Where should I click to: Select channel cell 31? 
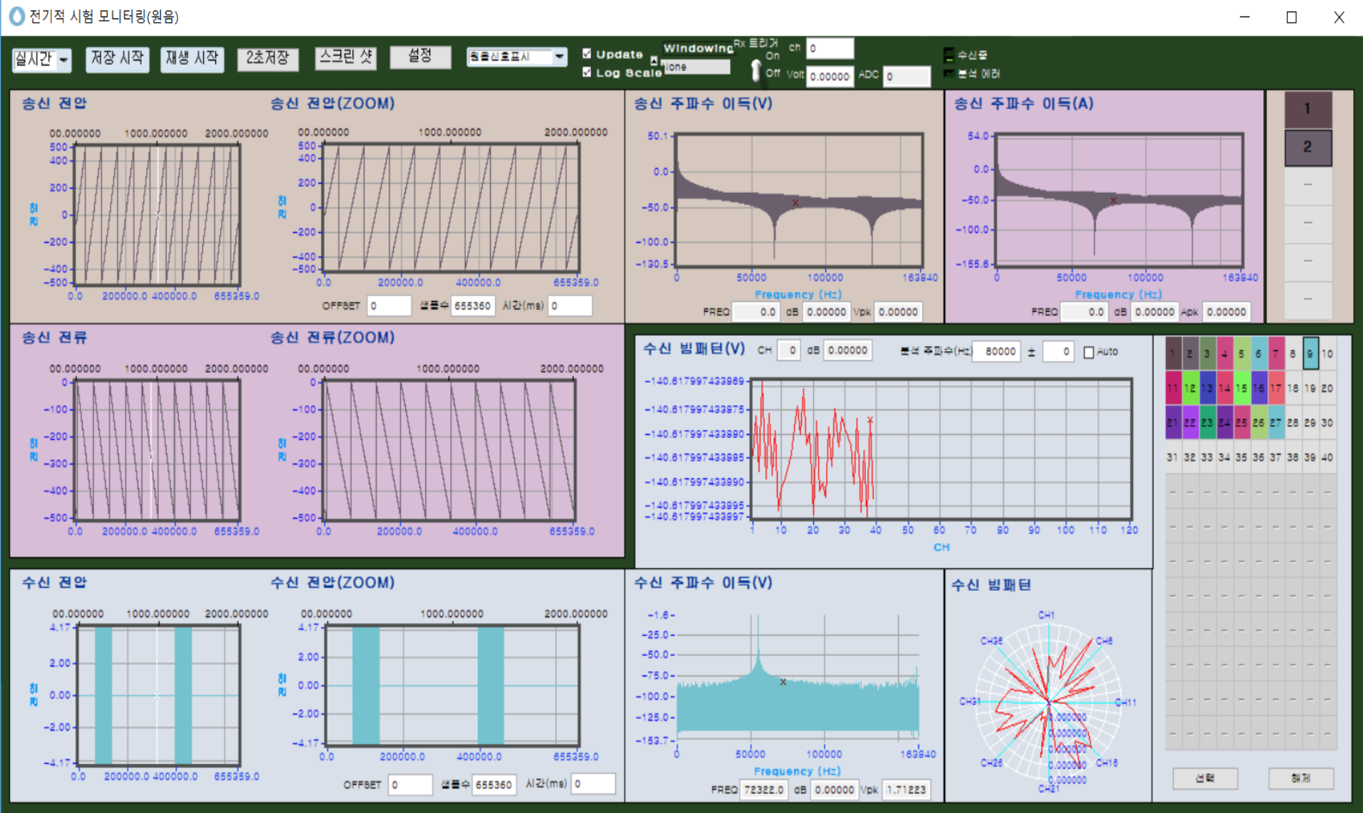[1173, 457]
